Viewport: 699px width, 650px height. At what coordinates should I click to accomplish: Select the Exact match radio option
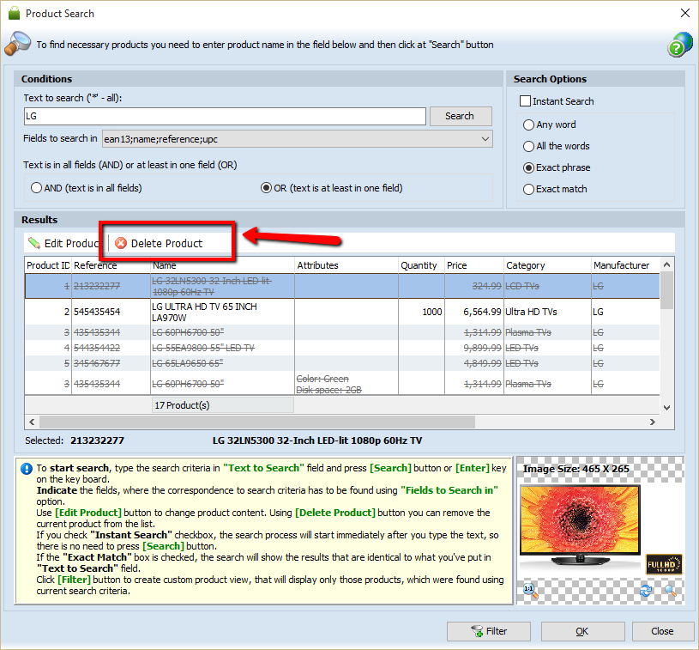[529, 189]
